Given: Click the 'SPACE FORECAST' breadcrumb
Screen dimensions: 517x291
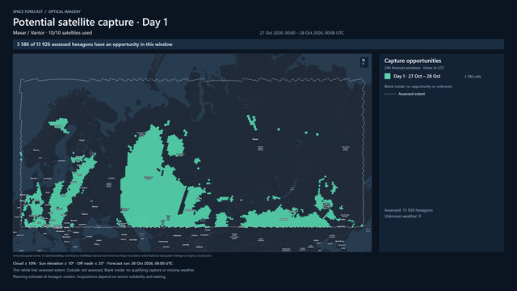Looking at the screenshot, I should (x=27, y=11).
